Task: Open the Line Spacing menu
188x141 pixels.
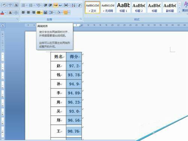Action: pyautogui.click(x=52, y=12)
